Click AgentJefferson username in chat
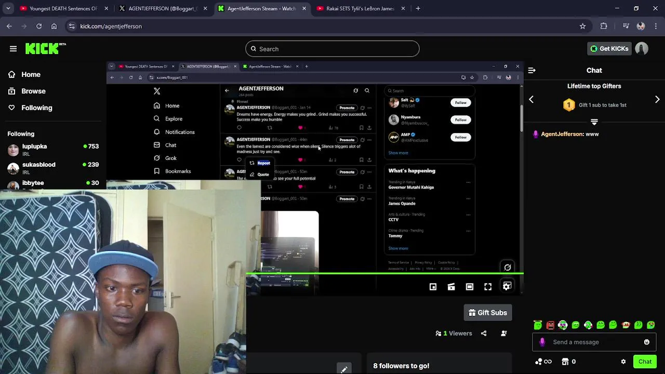Viewport: 665px width, 374px height. click(x=562, y=134)
